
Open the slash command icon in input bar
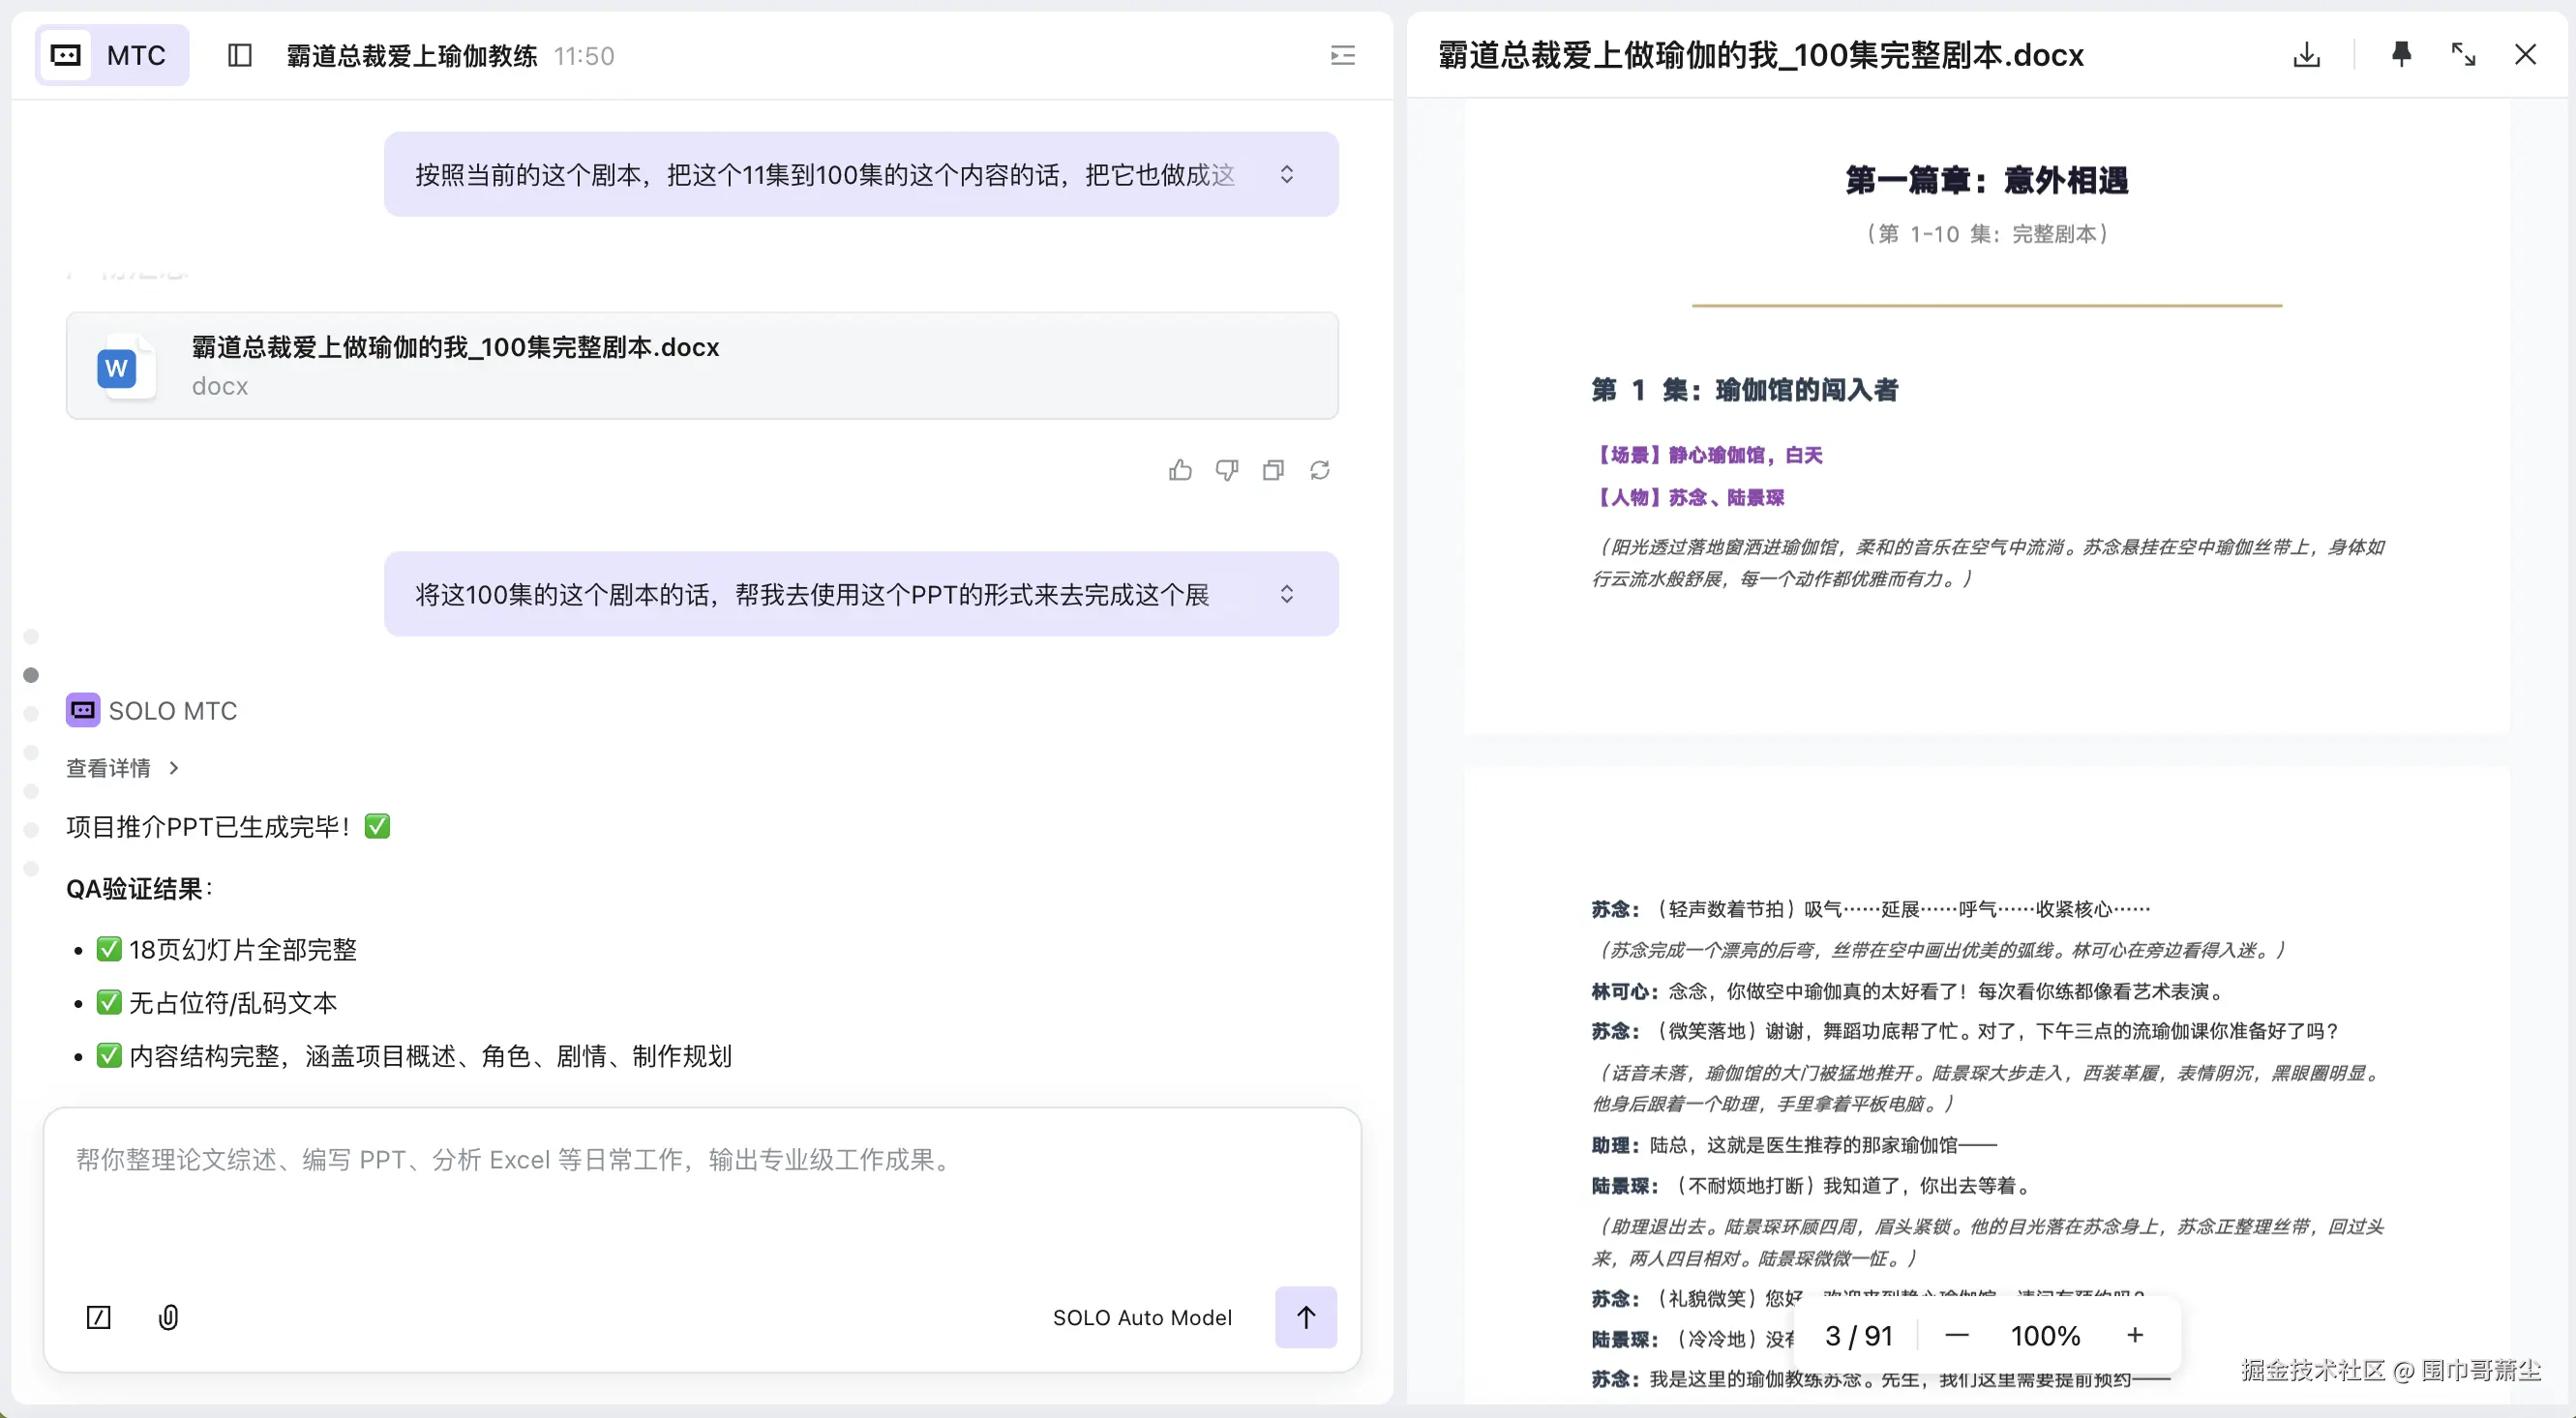[98, 1317]
